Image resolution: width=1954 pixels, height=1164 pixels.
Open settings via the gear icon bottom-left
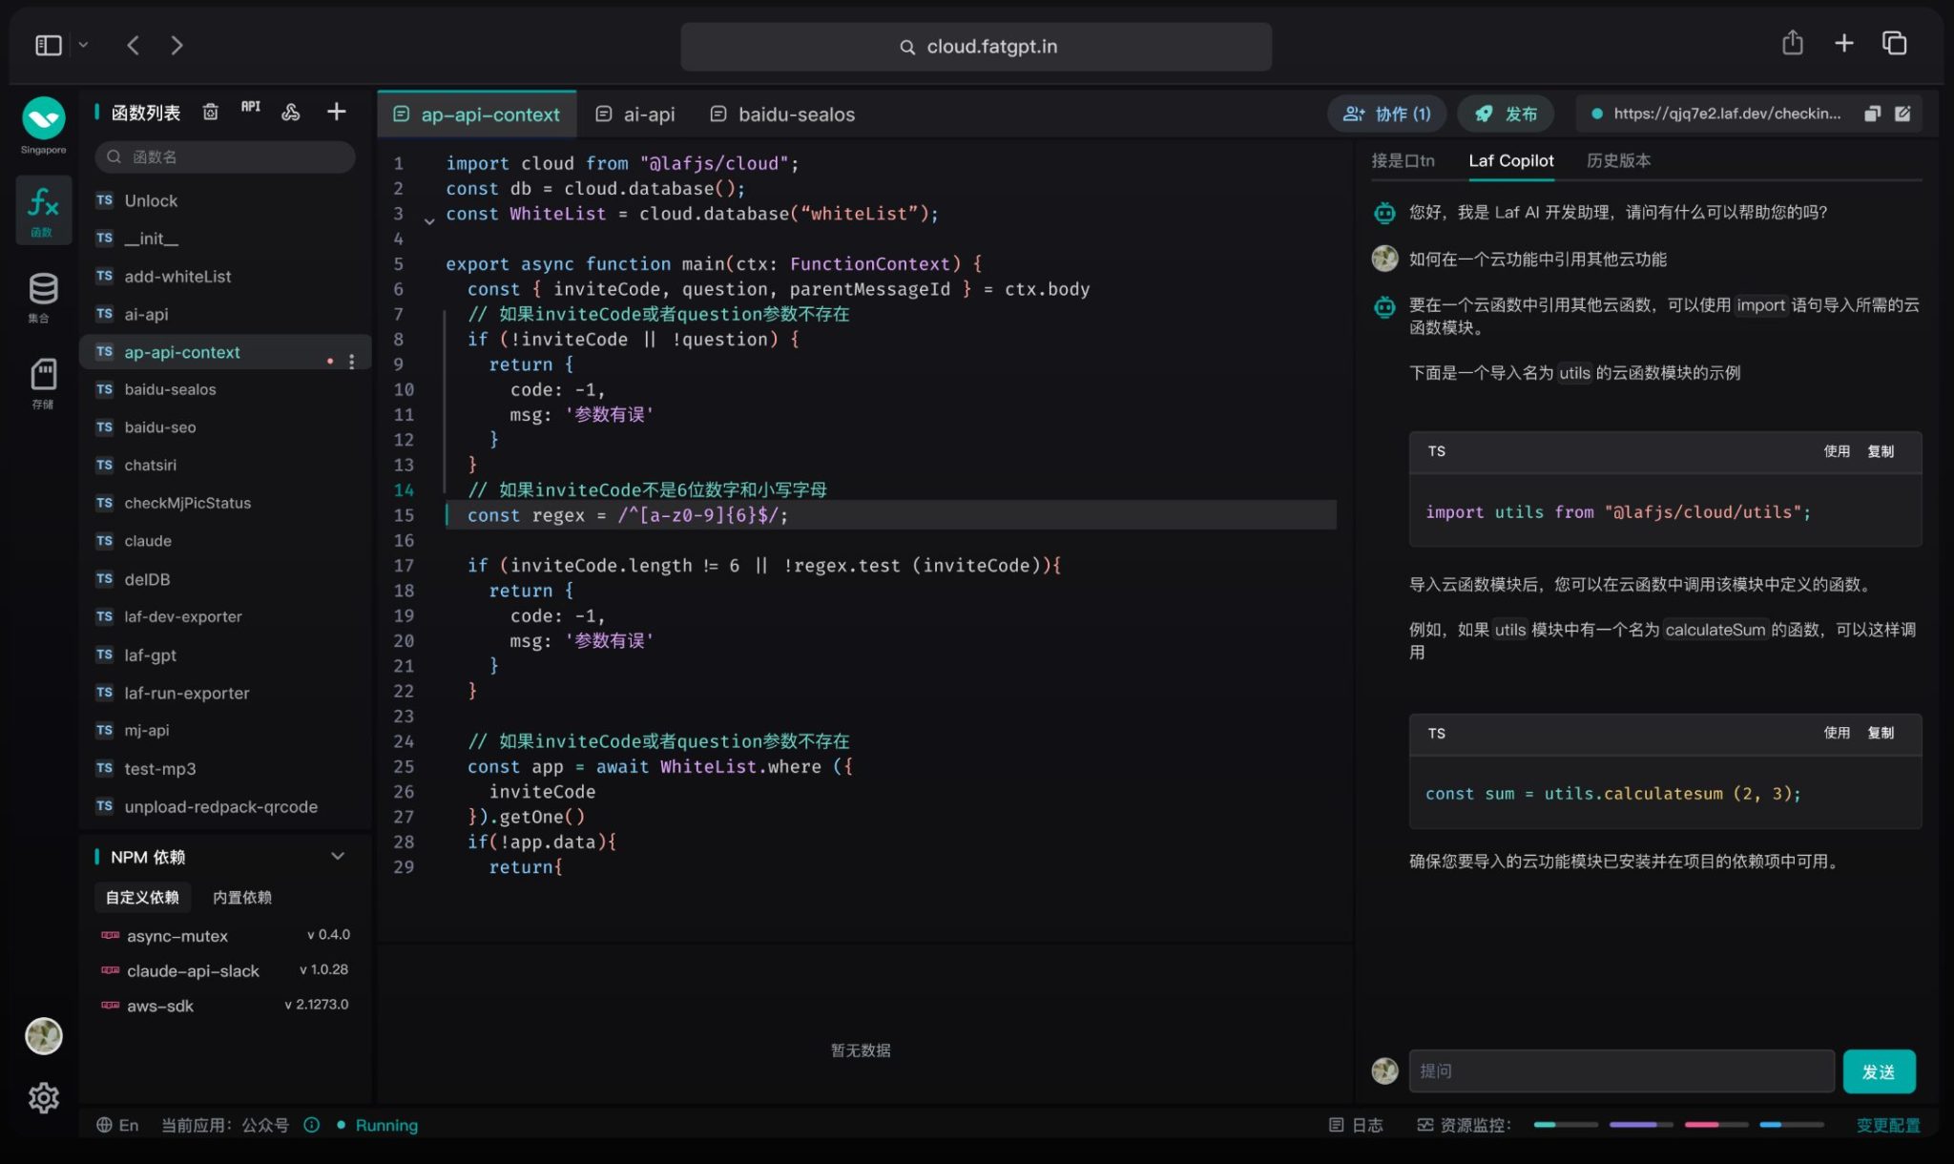pos(43,1098)
